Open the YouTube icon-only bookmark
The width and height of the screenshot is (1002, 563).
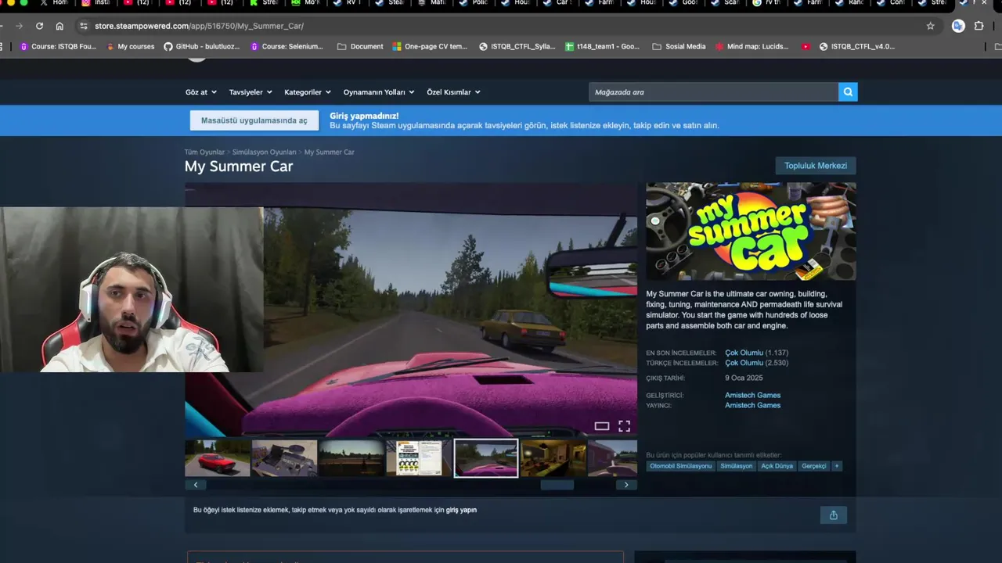[x=806, y=46]
